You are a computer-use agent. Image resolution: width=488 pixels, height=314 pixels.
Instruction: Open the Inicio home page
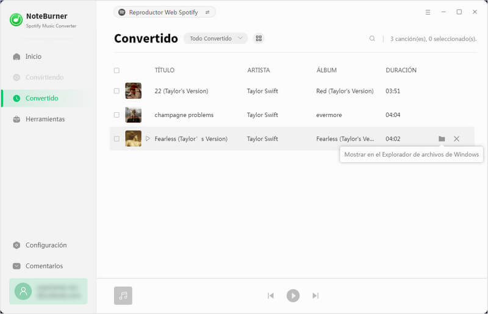tap(34, 56)
